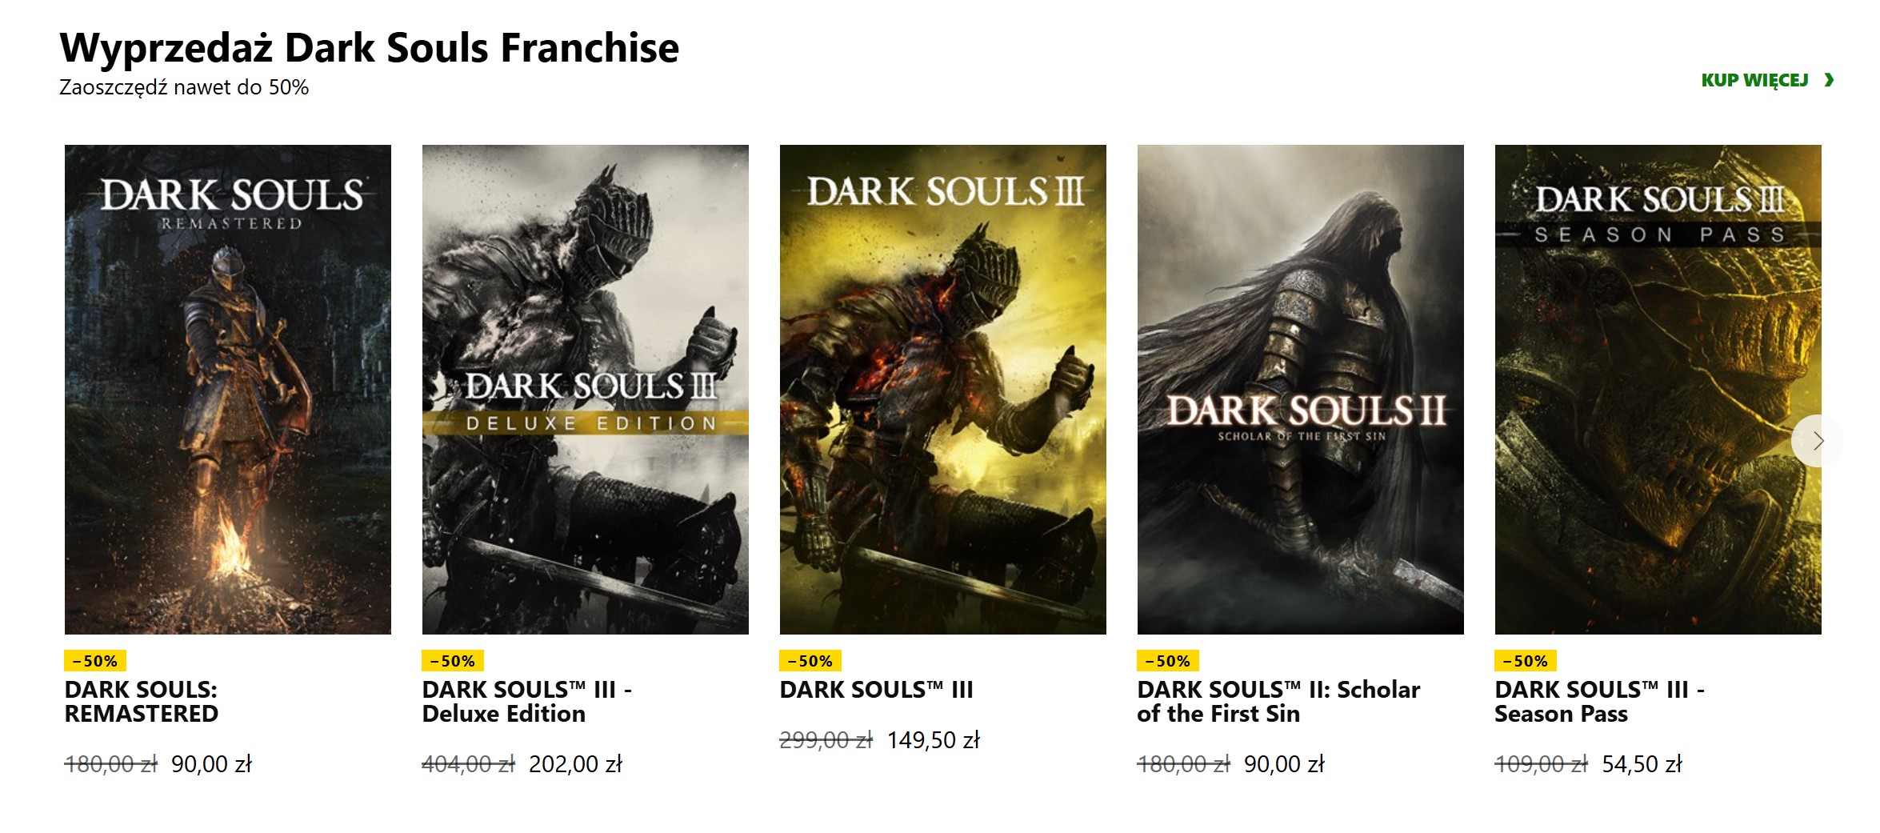The width and height of the screenshot is (1880, 833).
Task: Click -50% badge under Dark Souls Remastered
Action: (x=95, y=661)
